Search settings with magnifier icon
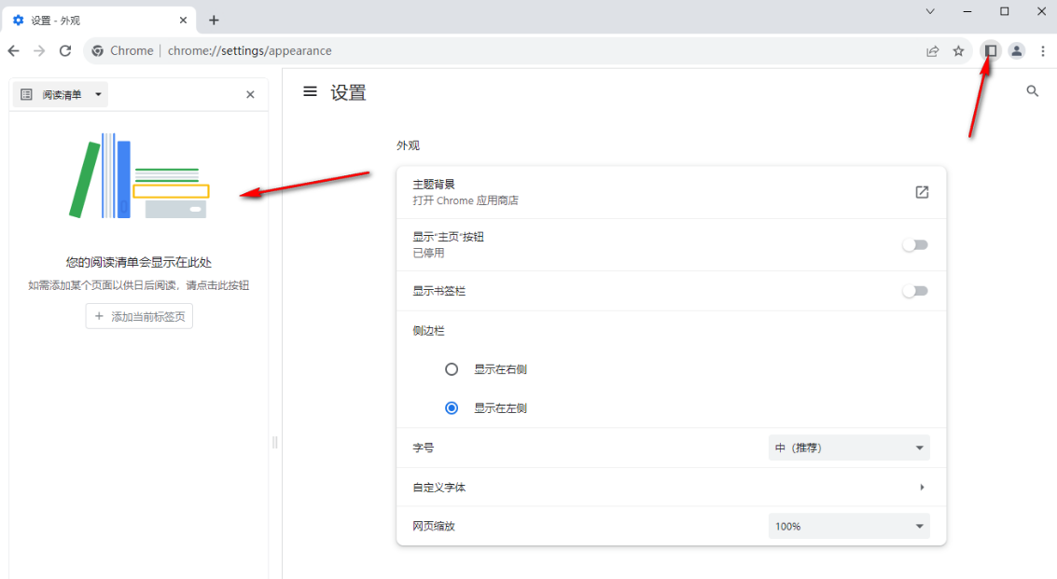 click(1032, 91)
